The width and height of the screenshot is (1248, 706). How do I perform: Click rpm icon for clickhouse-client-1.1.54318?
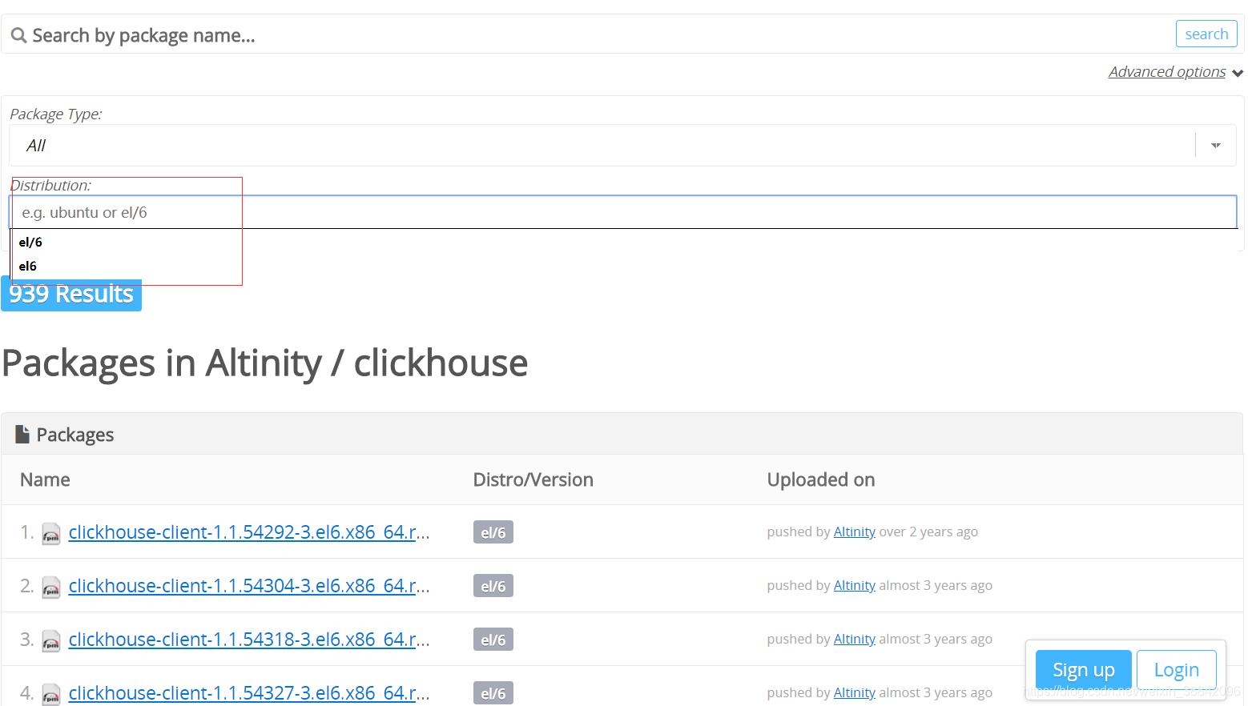tap(51, 640)
